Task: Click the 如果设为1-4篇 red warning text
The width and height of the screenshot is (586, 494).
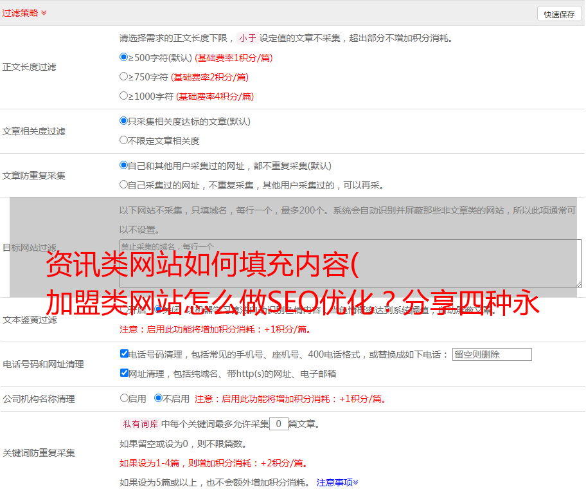Action: [x=214, y=463]
